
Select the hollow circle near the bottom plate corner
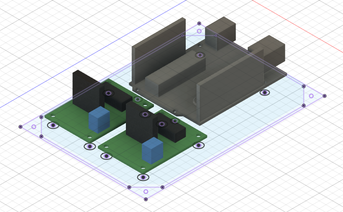146,192
